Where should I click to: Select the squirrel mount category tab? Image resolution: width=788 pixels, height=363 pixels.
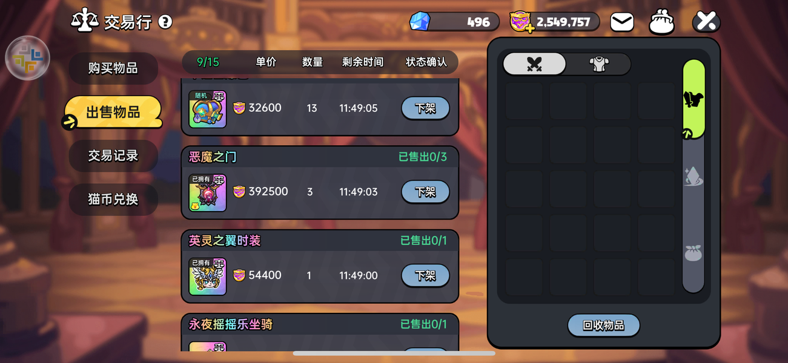[x=694, y=99]
